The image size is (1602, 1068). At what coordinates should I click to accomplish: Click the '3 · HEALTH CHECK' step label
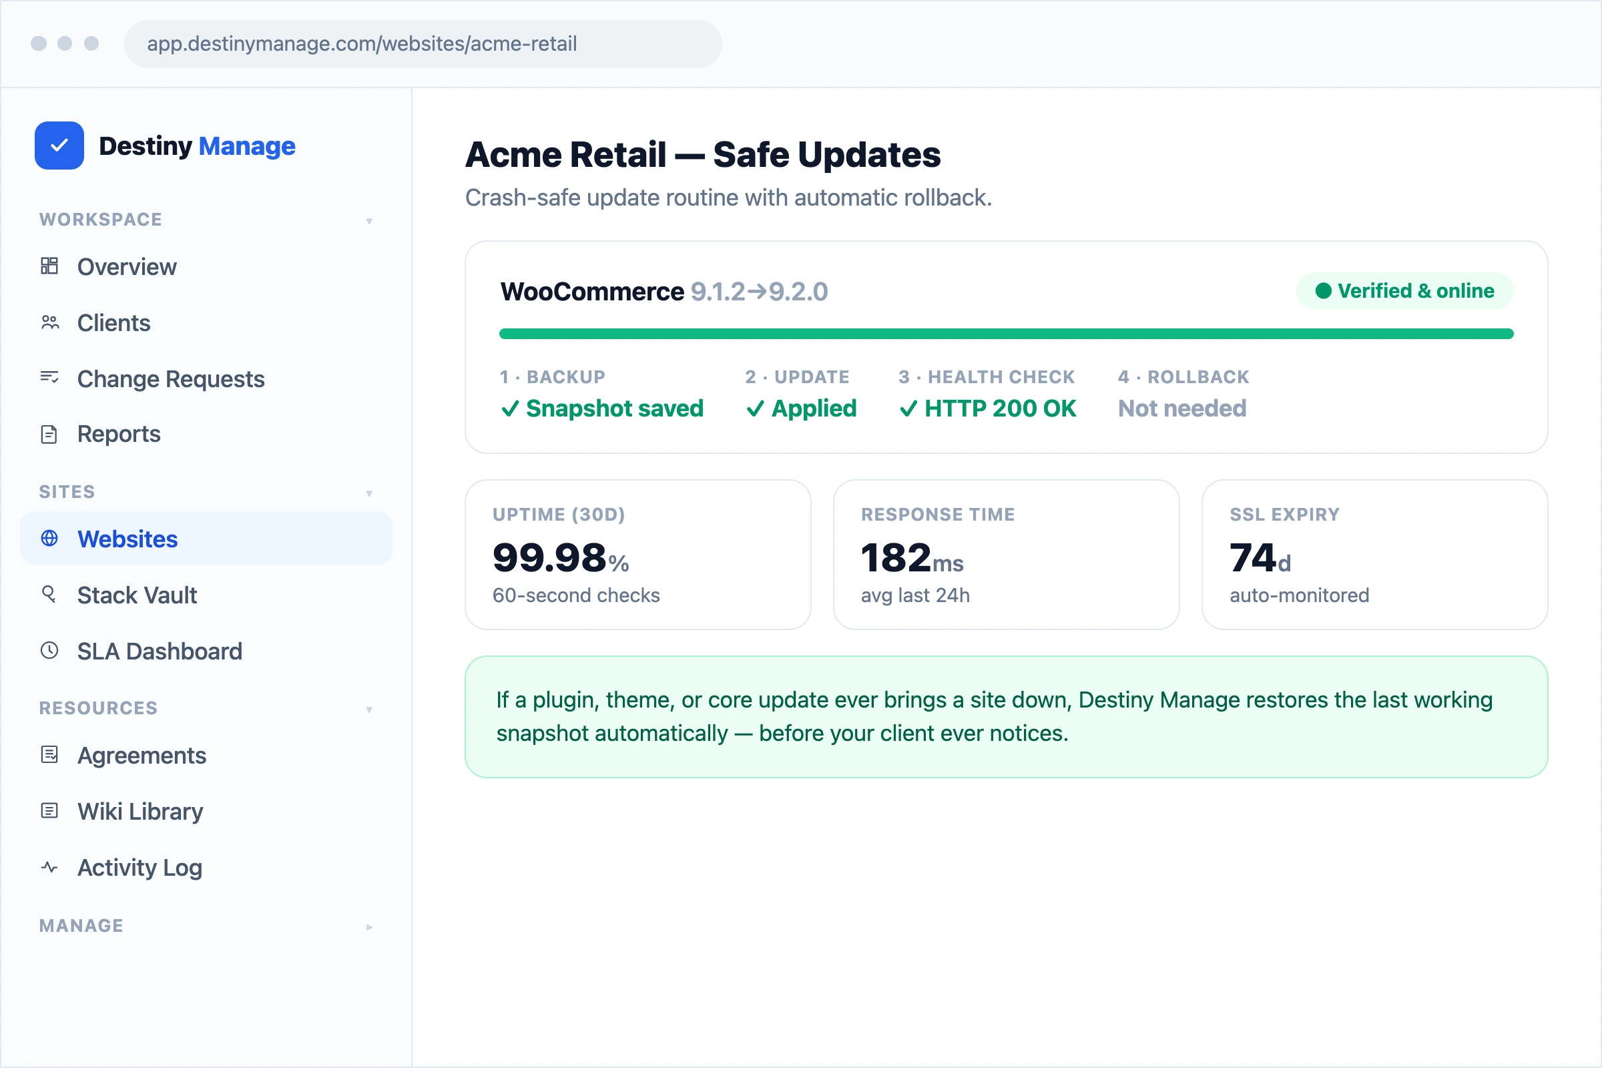987,376
